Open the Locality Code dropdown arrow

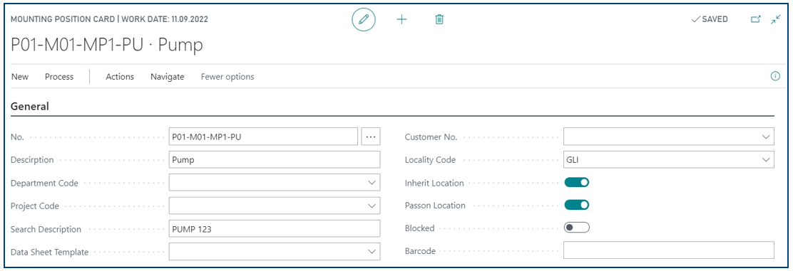coord(766,160)
